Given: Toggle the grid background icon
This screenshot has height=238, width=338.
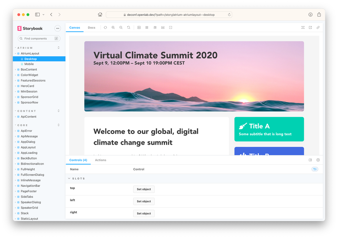Looking at the screenshot, I should [147, 28].
